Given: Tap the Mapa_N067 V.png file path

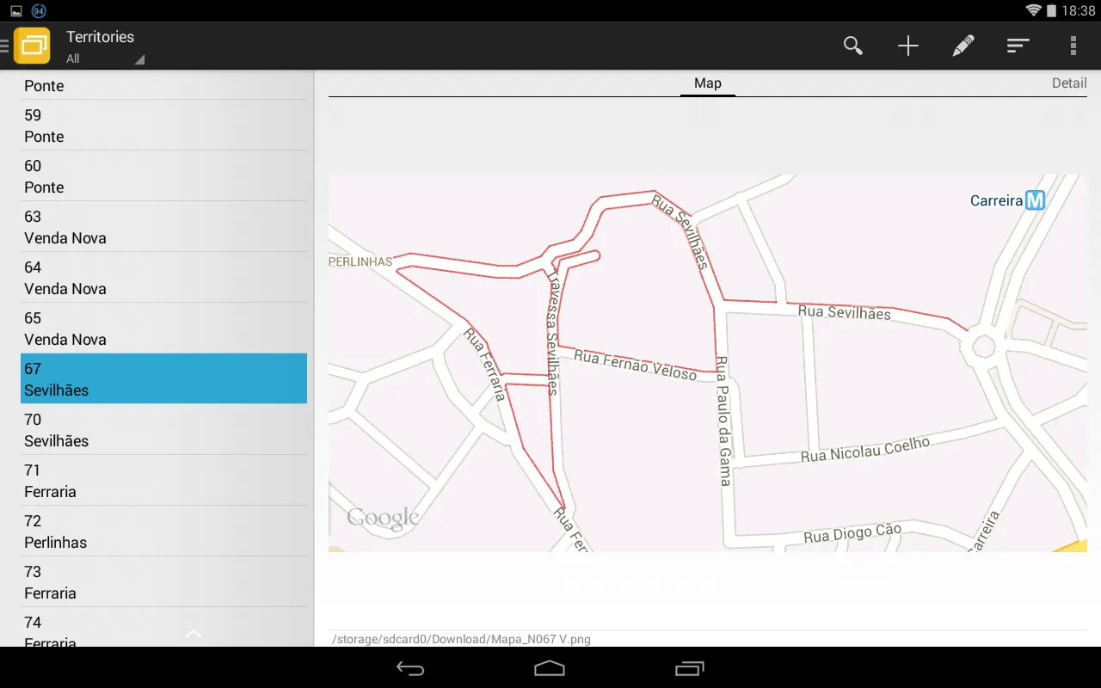Looking at the screenshot, I should (x=462, y=639).
